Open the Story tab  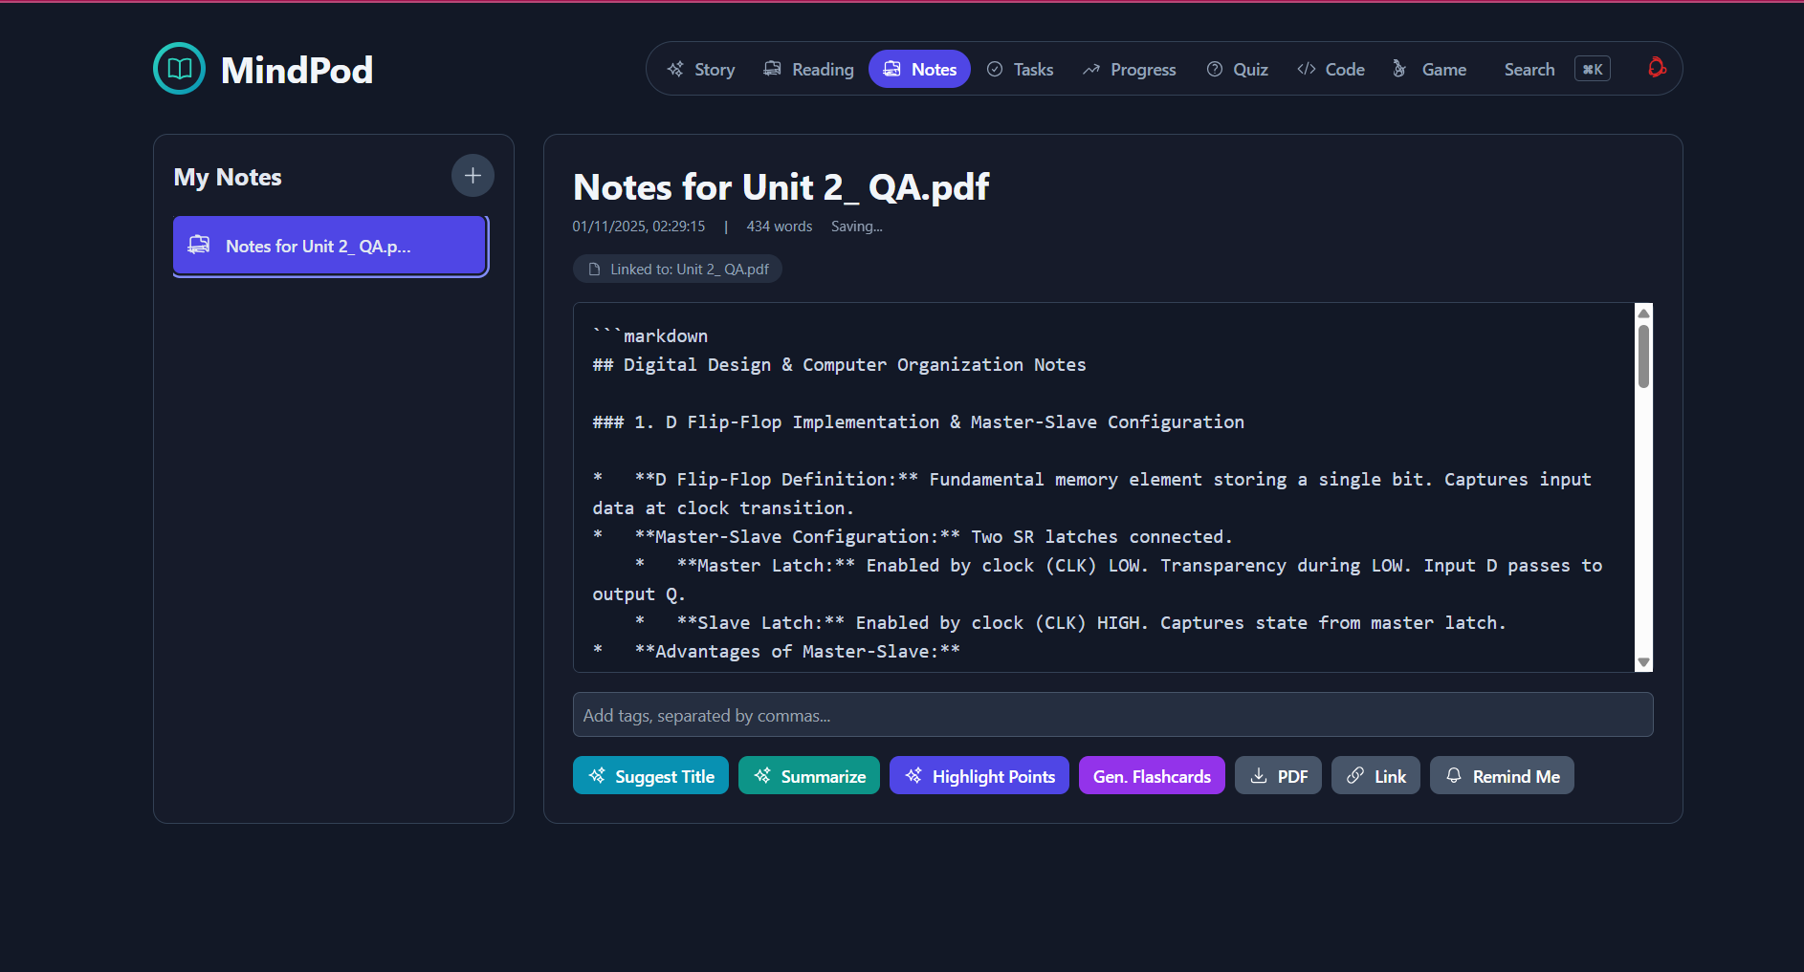click(x=701, y=69)
